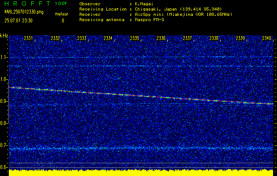
Task: Click the 2331 time marker
Action: (29, 38)
